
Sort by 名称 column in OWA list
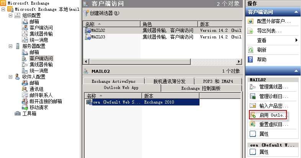[113, 96]
